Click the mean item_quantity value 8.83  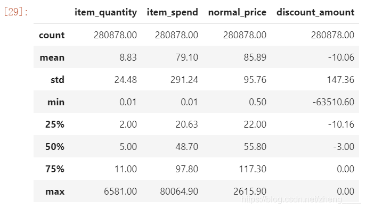pos(128,57)
